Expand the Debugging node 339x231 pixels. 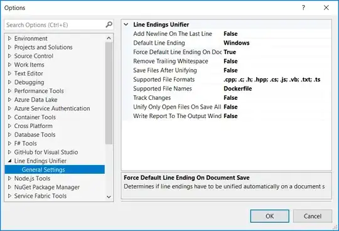[x=9, y=82]
